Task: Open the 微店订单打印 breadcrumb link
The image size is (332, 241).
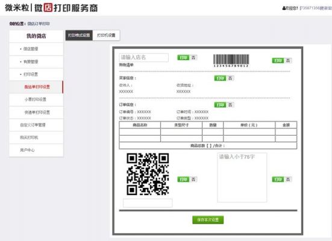Action: click(39, 23)
